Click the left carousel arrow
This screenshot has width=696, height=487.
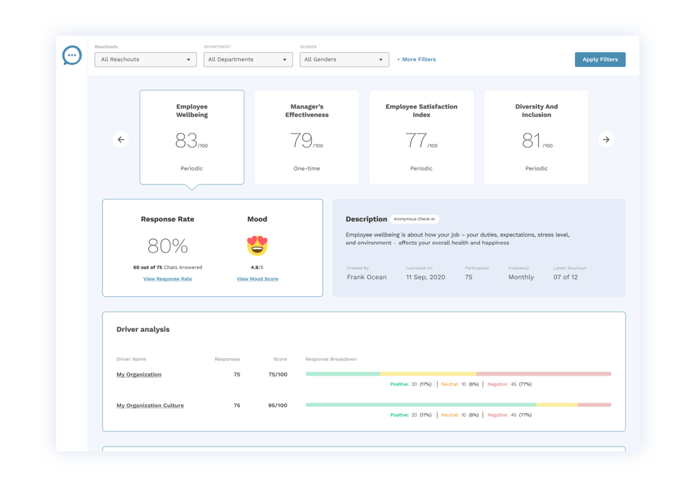click(121, 140)
